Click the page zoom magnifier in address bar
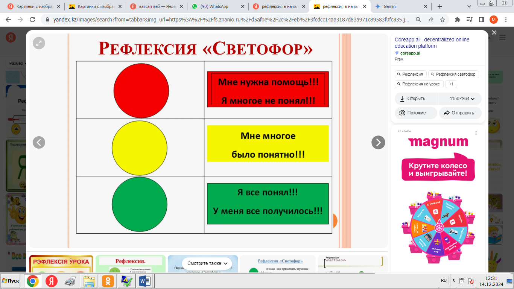The height and width of the screenshot is (289, 514). pyautogui.click(x=418, y=20)
